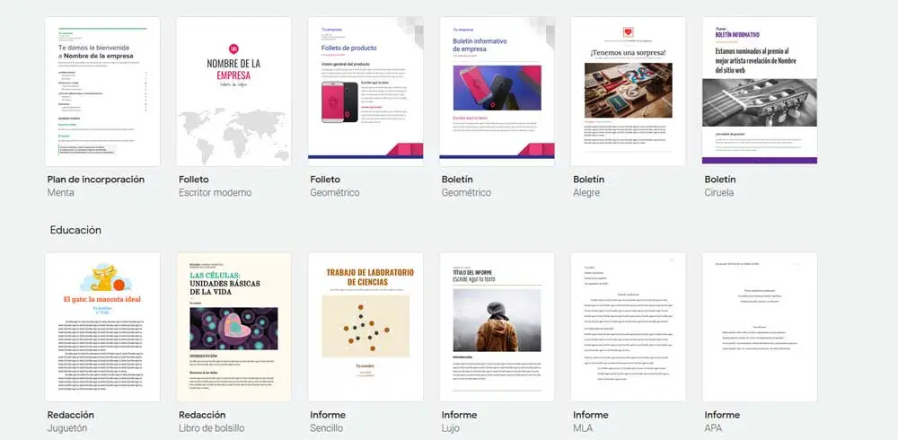Click the 'Educación' section heading
The image size is (898, 440).
click(x=75, y=230)
